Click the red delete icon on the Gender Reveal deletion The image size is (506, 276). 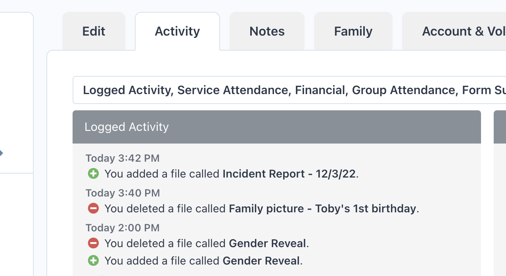(x=93, y=243)
